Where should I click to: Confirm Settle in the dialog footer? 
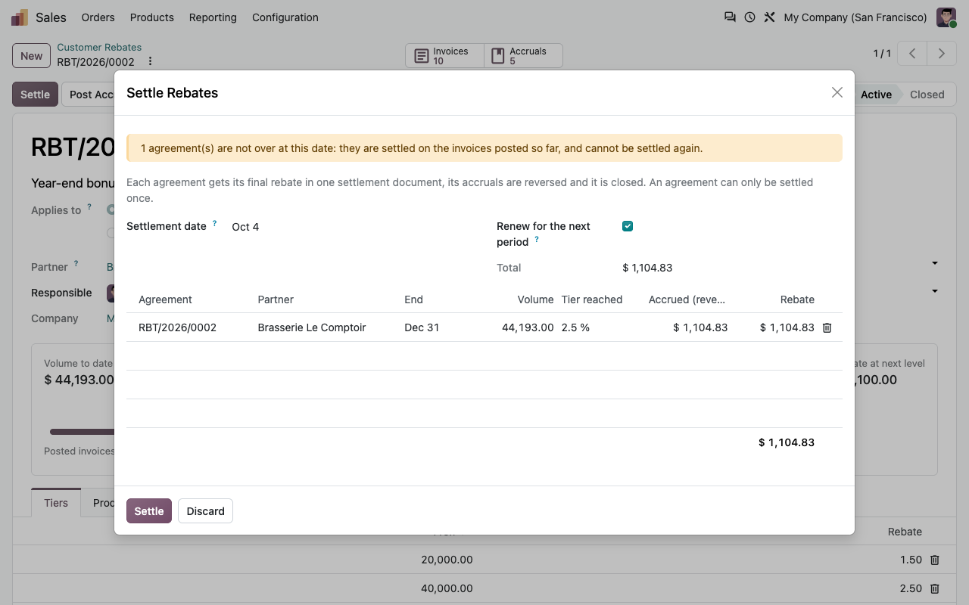pos(149,511)
